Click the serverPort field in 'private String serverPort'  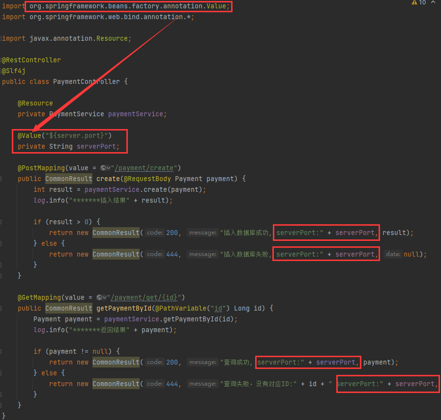(96, 147)
